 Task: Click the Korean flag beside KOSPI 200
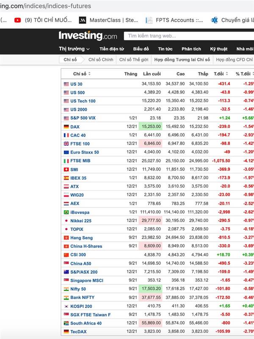coord(66,306)
